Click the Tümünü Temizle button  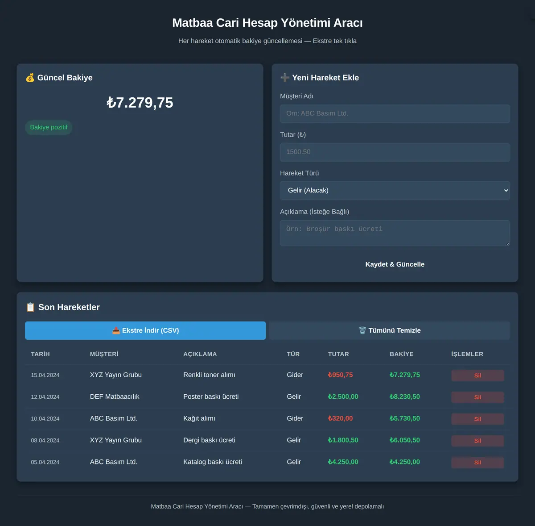click(390, 330)
